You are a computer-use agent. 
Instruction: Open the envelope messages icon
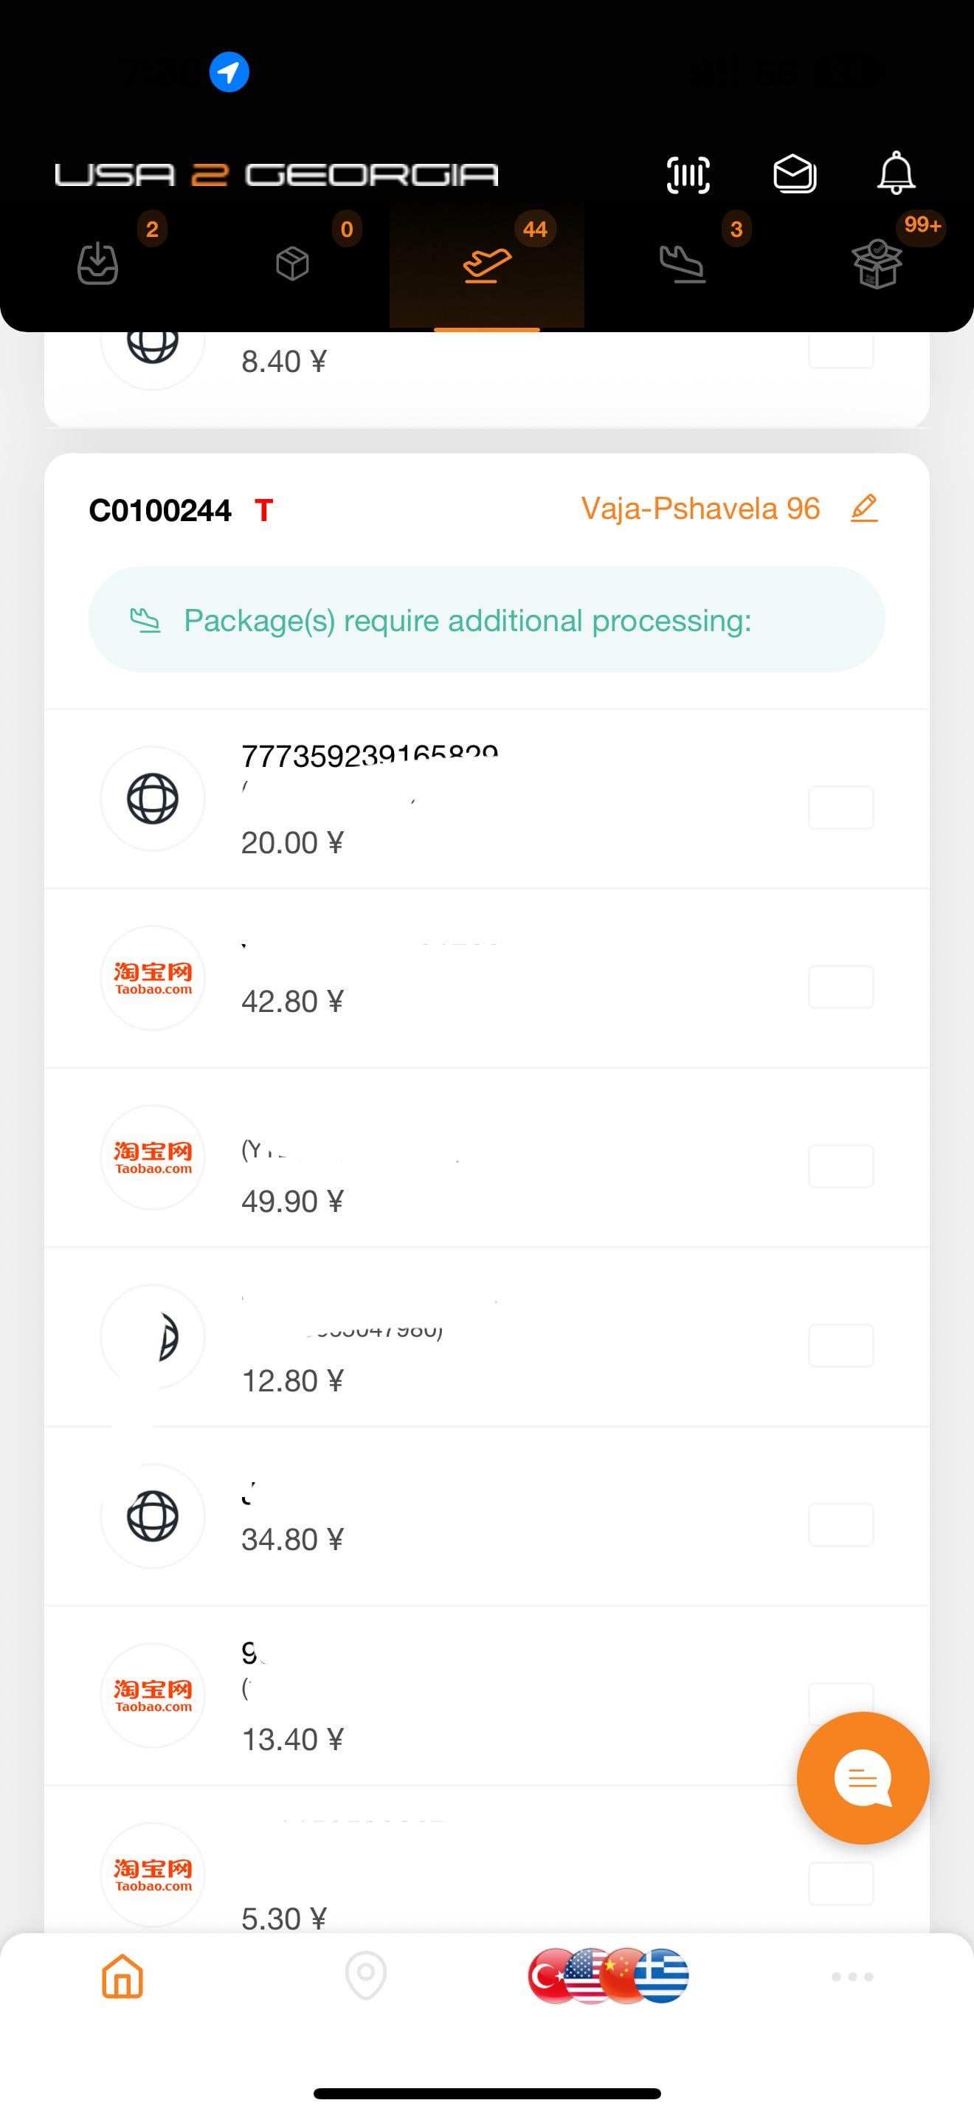[x=794, y=174]
